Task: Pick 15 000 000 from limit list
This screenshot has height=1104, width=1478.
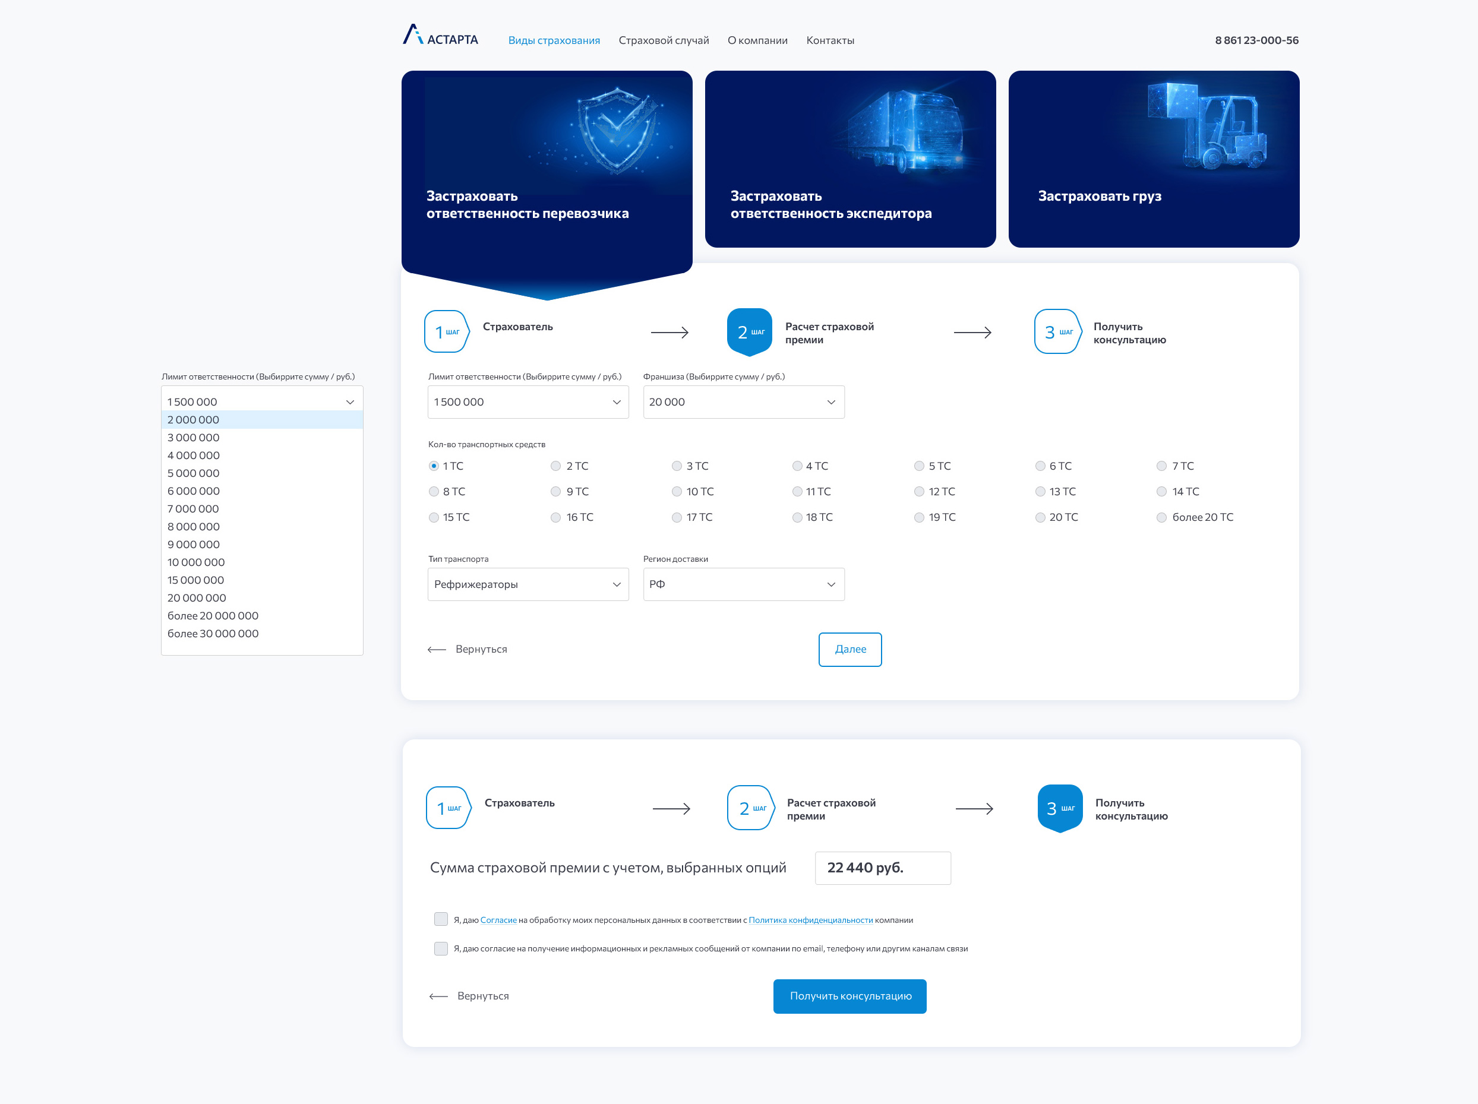Action: 262,580
